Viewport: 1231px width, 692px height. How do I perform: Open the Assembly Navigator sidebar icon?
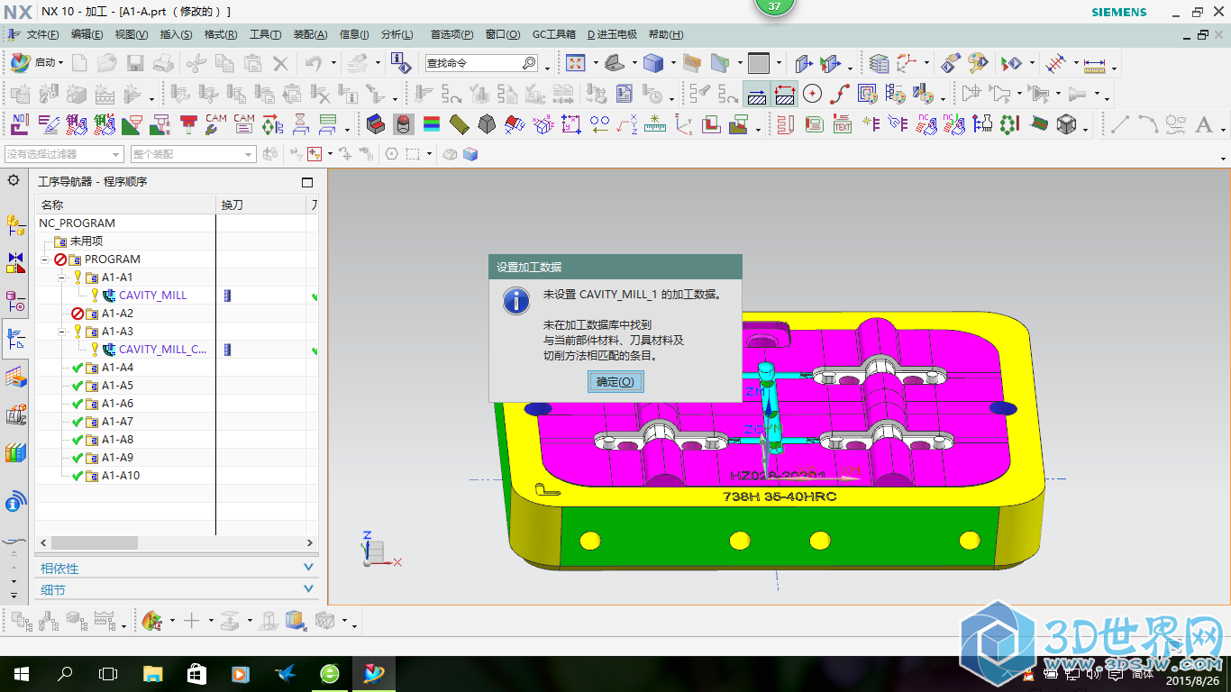click(x=15, y=225)
